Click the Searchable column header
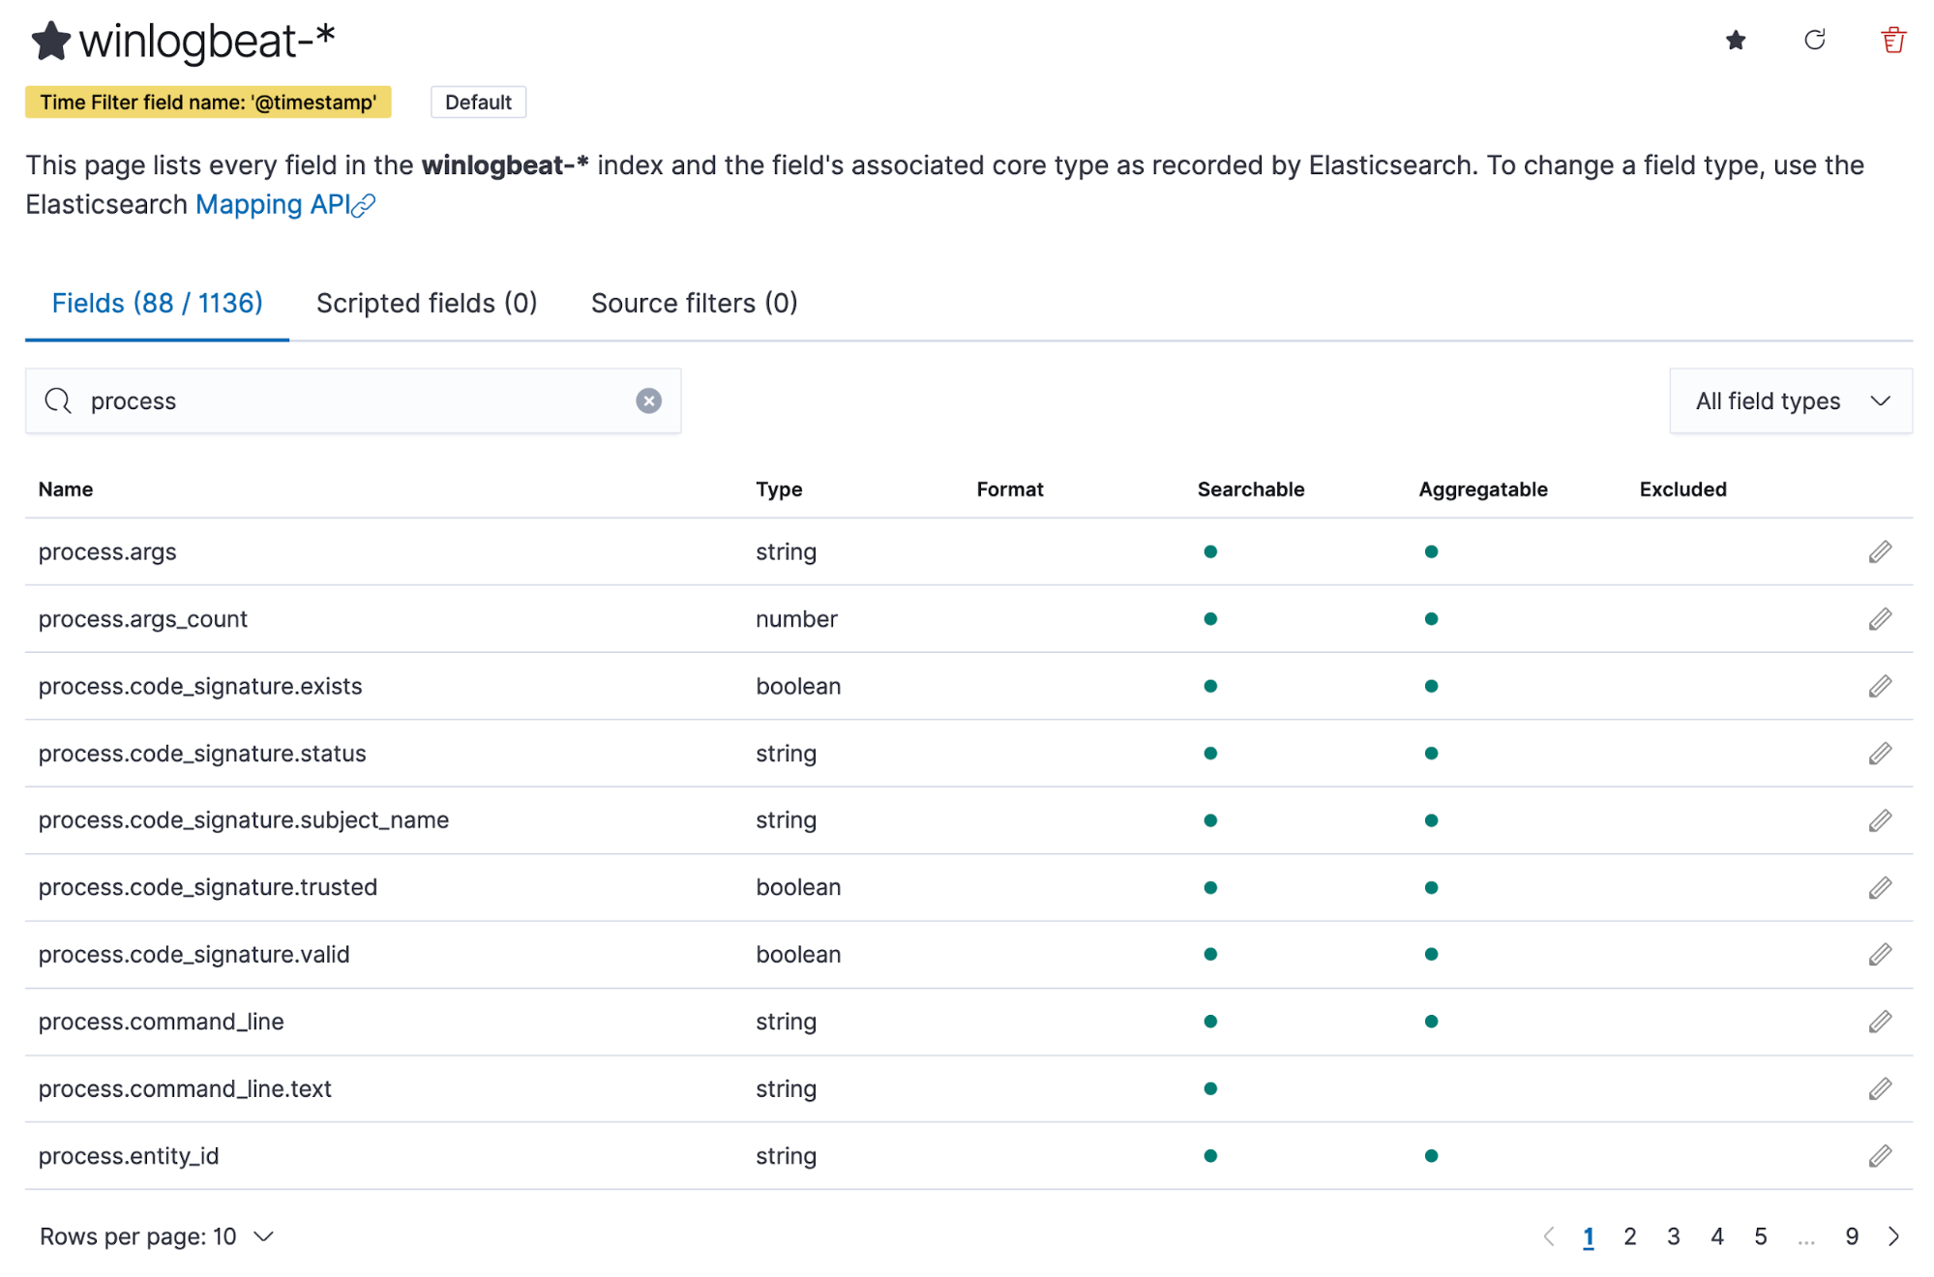The height and width of the screenshot is (1277, 1934). [1251, 490]
